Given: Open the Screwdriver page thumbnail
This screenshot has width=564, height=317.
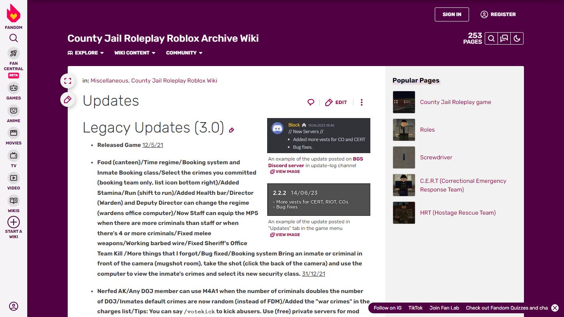Looking at the screenshot, I should (x=404, y=157).
